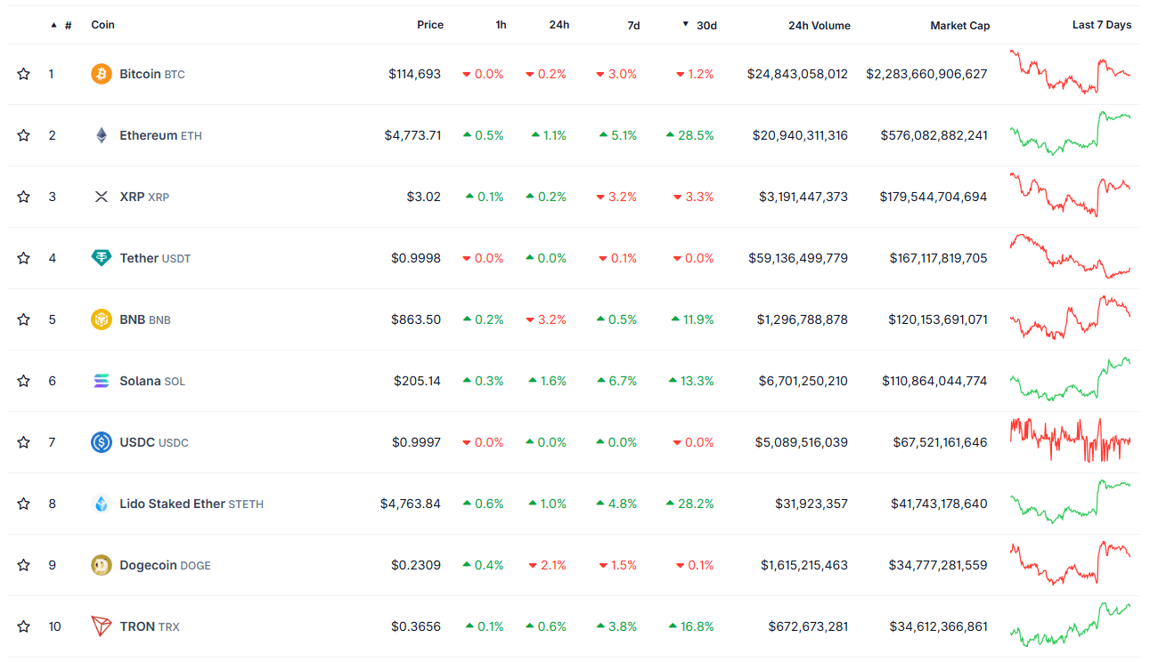Click the Tether logo icon

(x=102, y=258)
